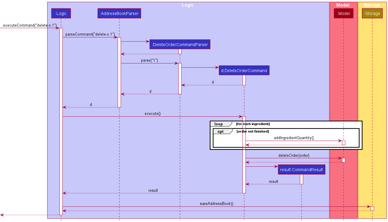The height and width of the screenshot is (222, 388).
Task: Select the Model frame title header
Action: pyautogui.click(x=343, y=5)
